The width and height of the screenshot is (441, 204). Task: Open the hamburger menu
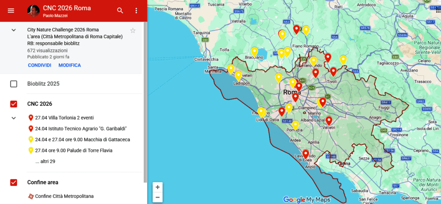[x=11, y=10]
